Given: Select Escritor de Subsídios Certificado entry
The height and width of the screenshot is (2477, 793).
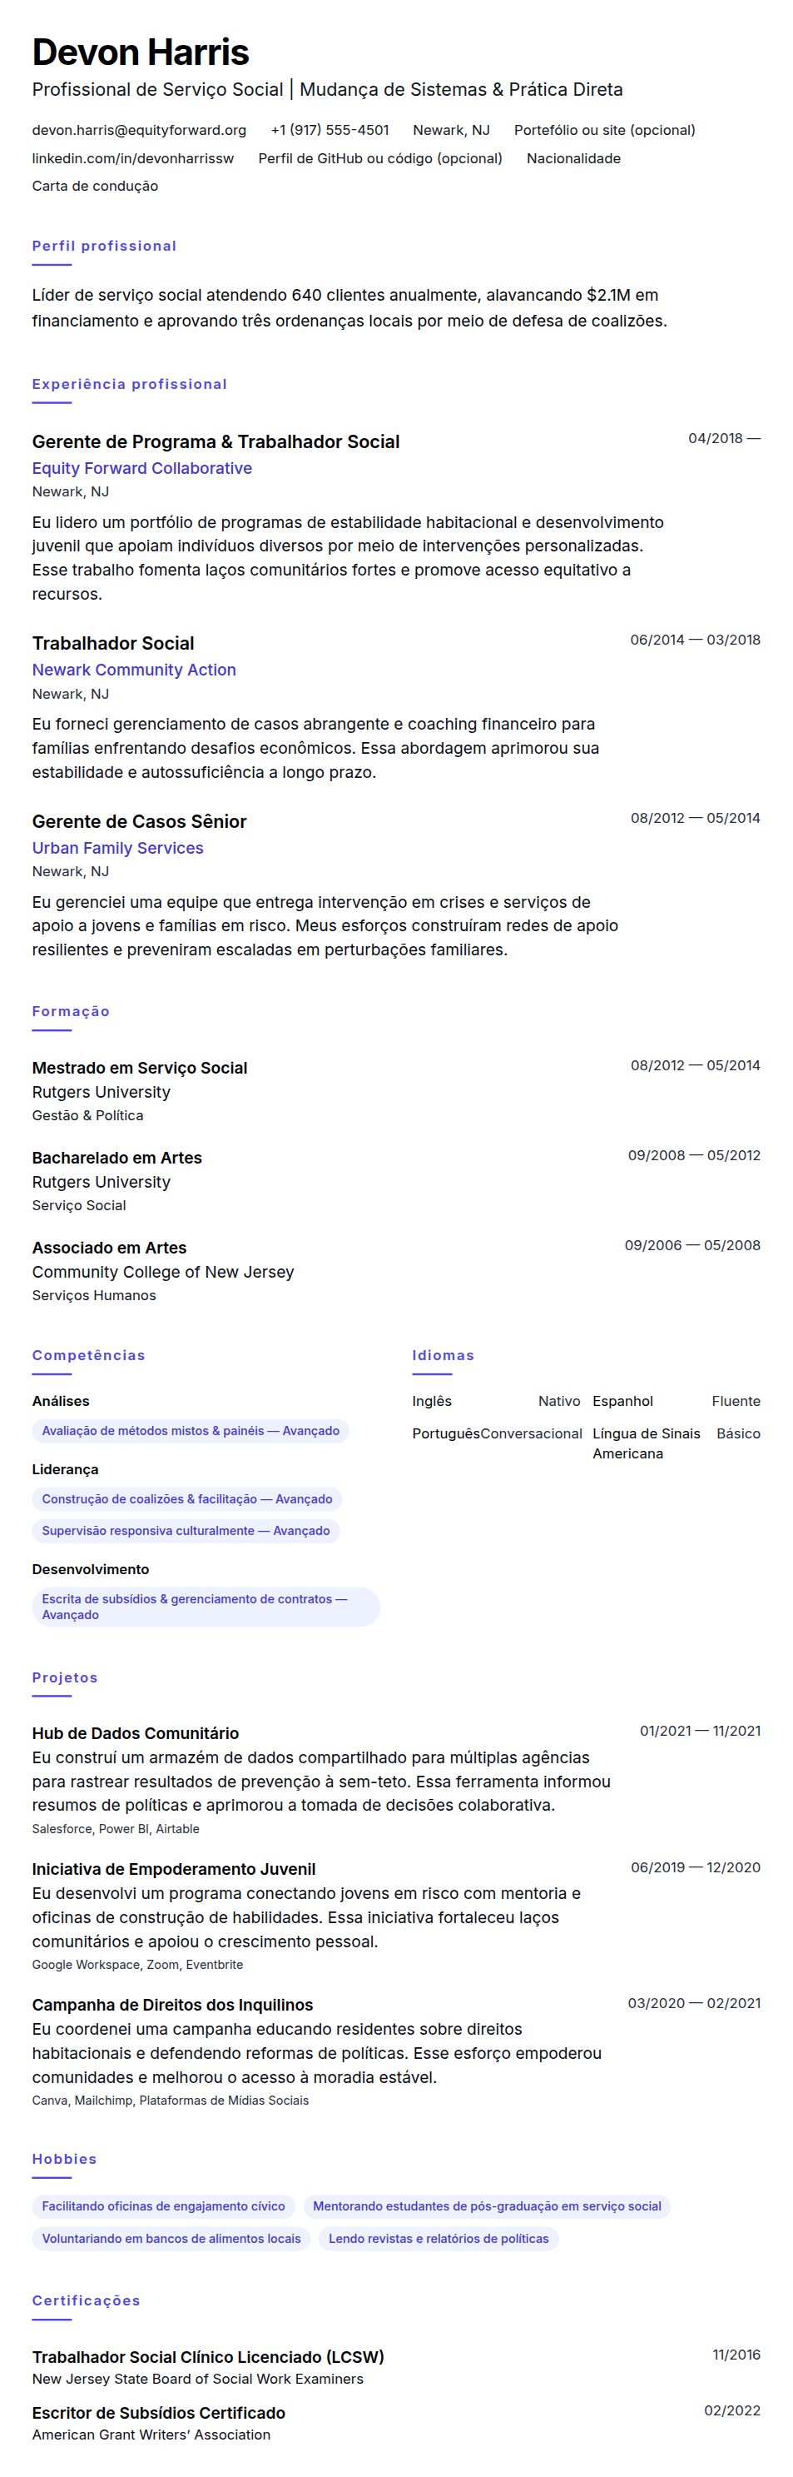Looking at the screenshot, I should [x=159, y=2413].
